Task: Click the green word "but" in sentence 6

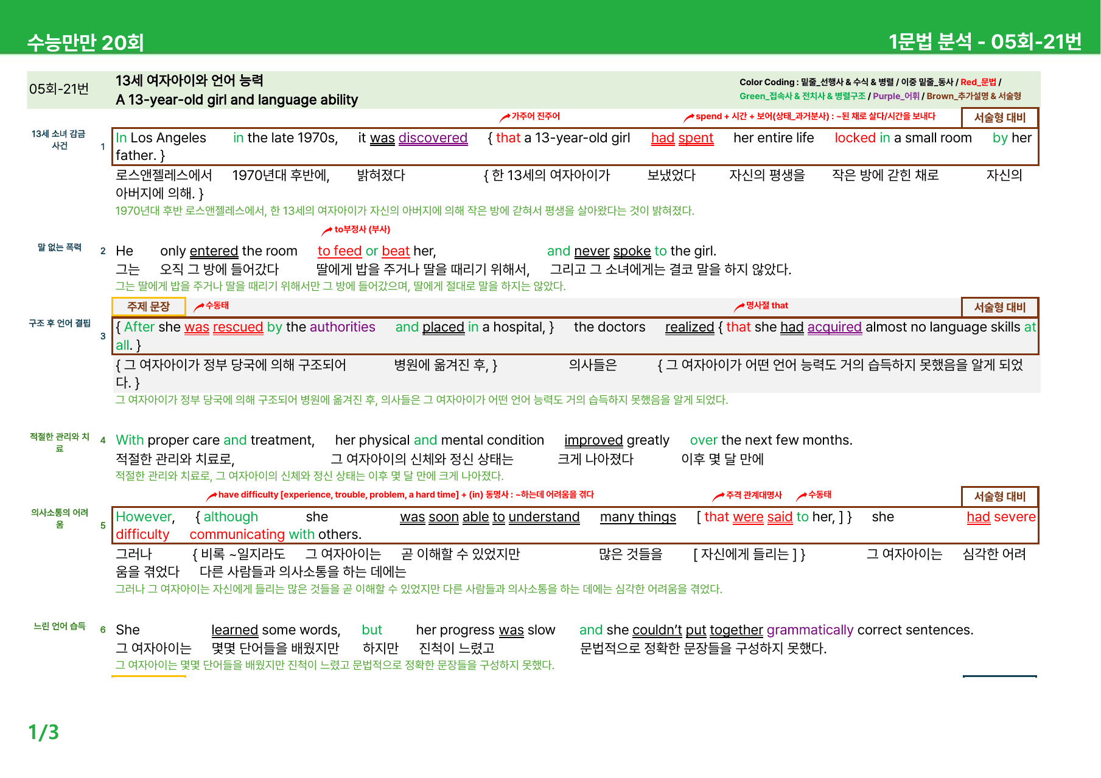Action: (x=372, y=630)
